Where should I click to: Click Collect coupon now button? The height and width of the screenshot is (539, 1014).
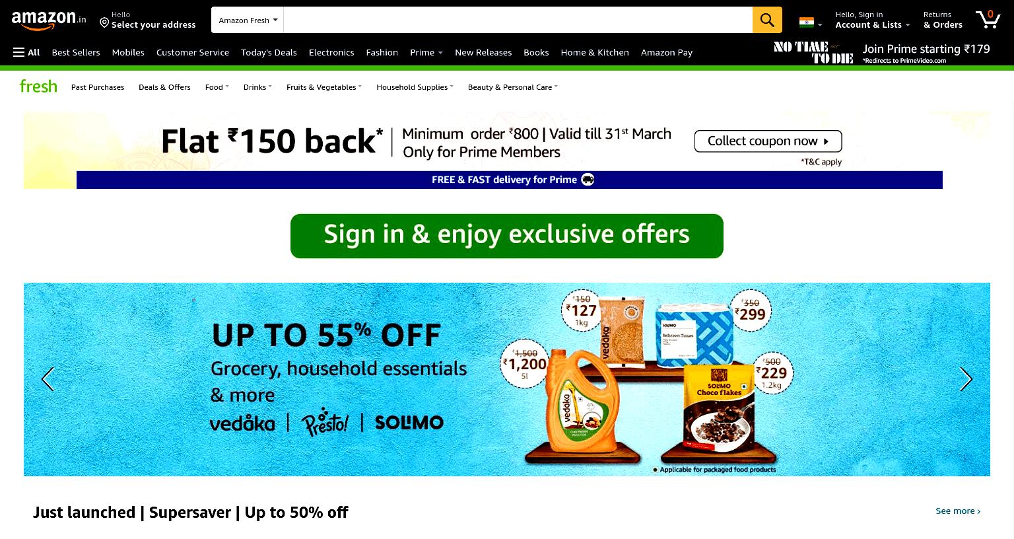768,141
